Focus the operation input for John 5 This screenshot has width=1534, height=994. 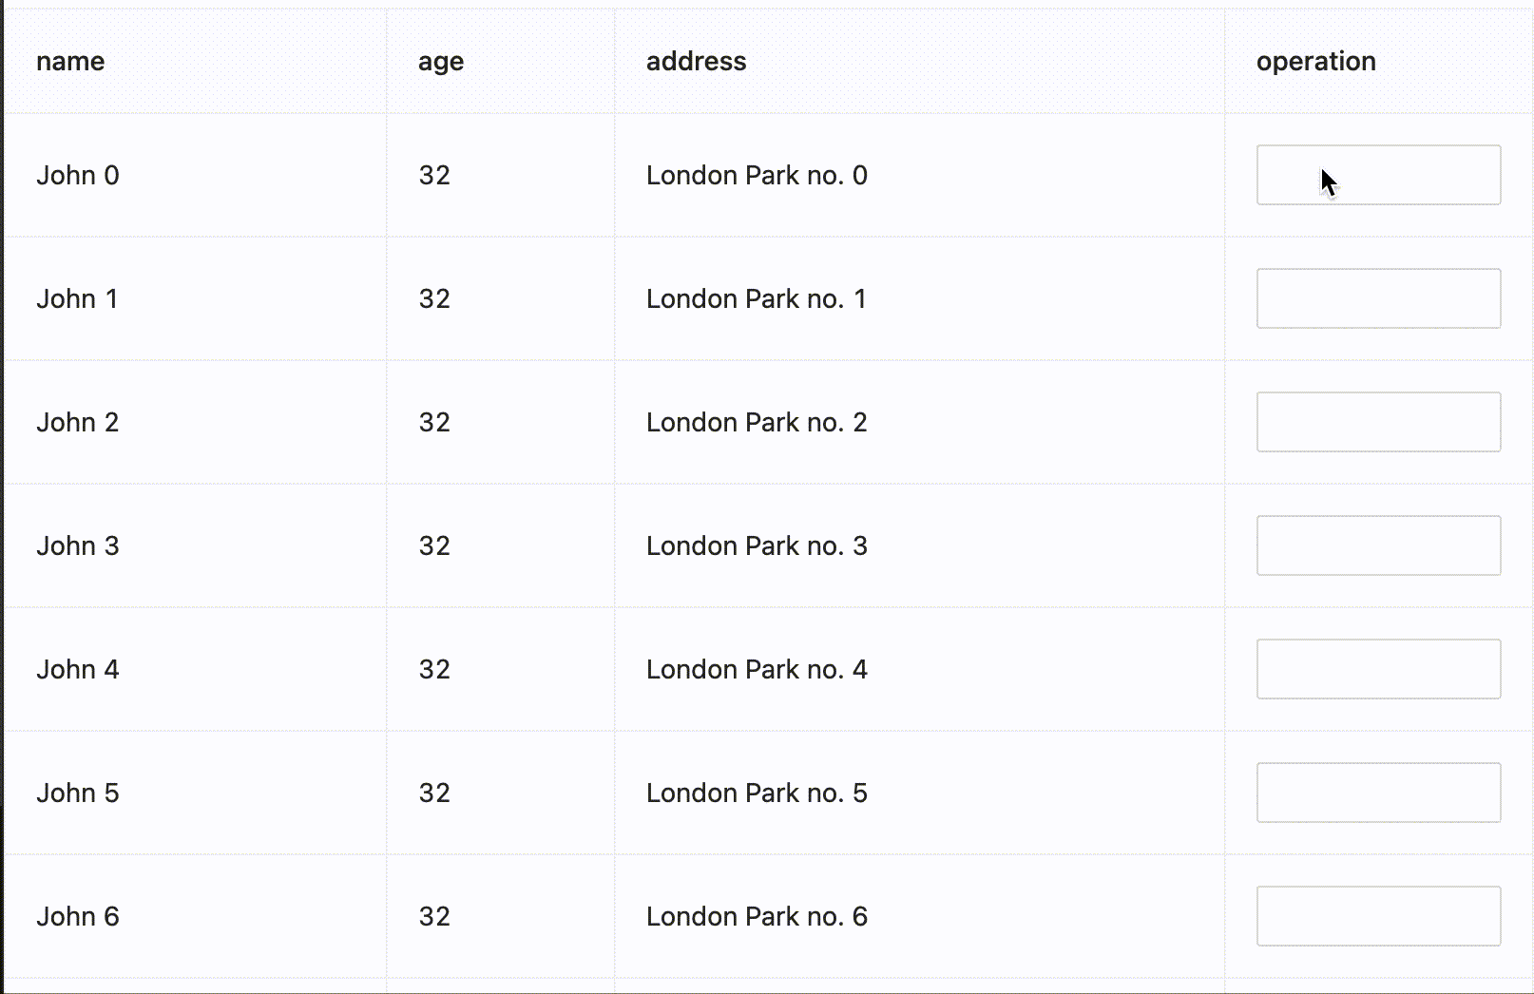click(x=1378, y=793)
